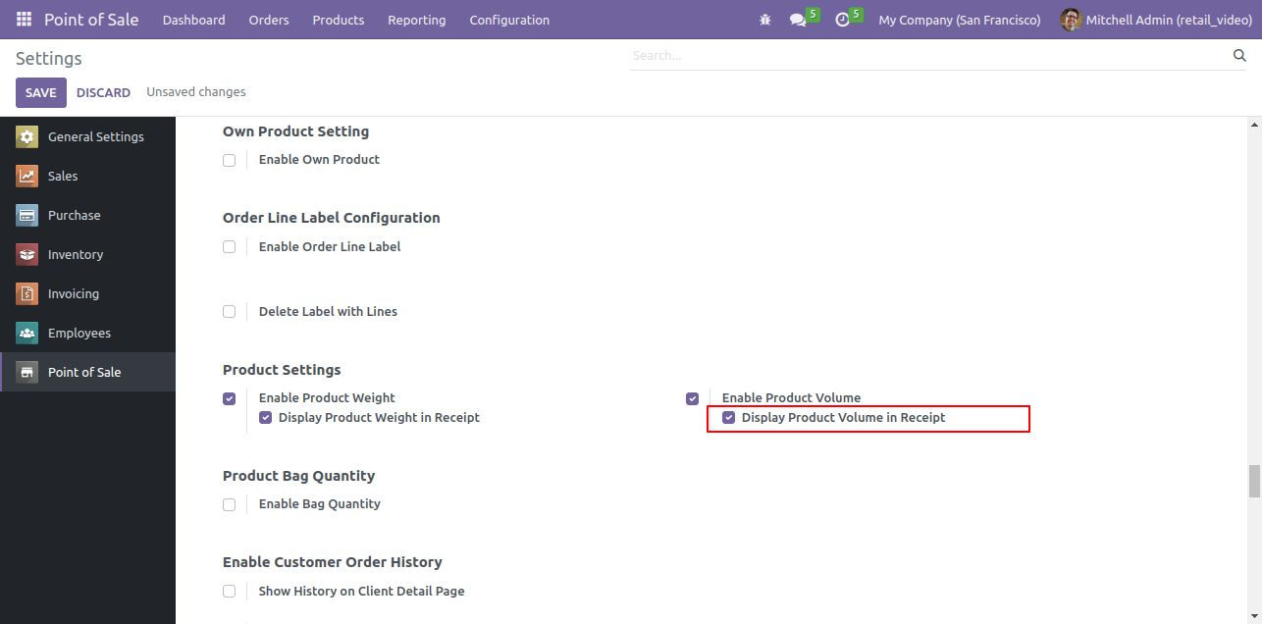Click the Save button

tap(41, 92)
